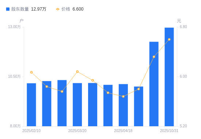Click the price point above the 2025/03/20 bar
This screenshot has height=139, width=201.
tap(77, 72)
